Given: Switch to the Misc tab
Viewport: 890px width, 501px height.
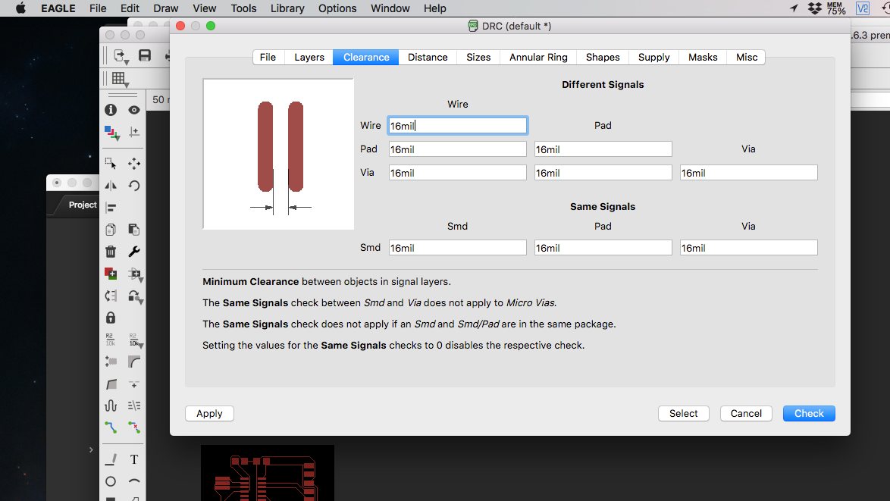Looking at the screenshot, I should pyautogui.click(x=747, y=58).
